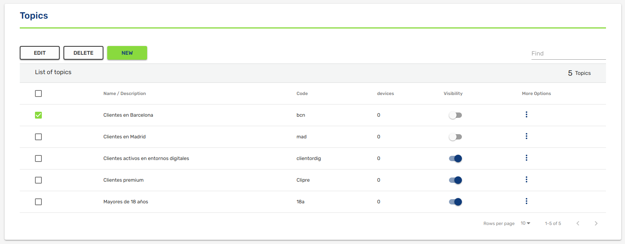Tick the select-all checkbox in the header
625x244 pixels.
pos(38,93)
